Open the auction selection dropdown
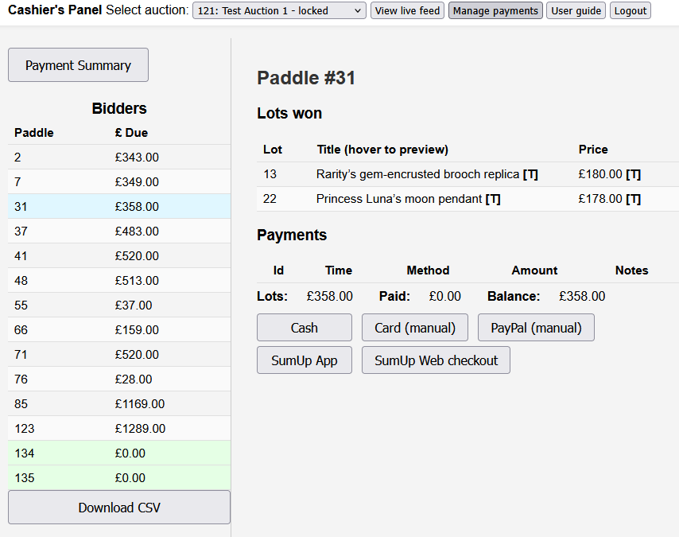The image size is (679, 537). click(x=278, y=10)
